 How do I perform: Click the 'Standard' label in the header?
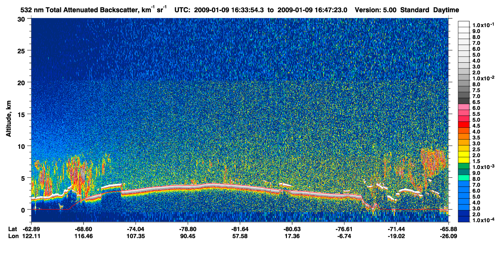pos(415,10)
